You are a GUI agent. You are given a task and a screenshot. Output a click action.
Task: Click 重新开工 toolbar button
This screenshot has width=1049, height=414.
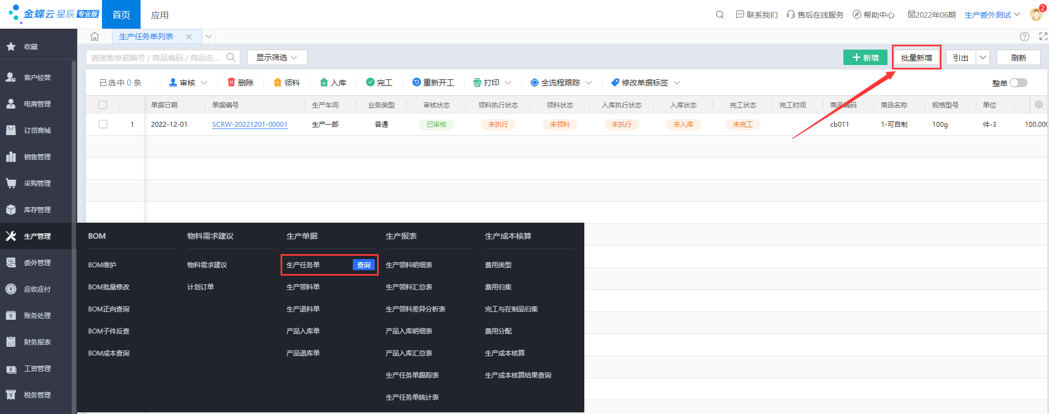[x=433, y=83]
